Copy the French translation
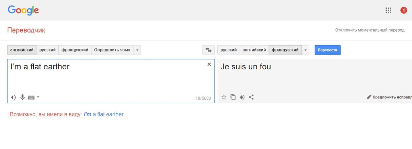This screenshot has height=149, width=412. (233, 97)
